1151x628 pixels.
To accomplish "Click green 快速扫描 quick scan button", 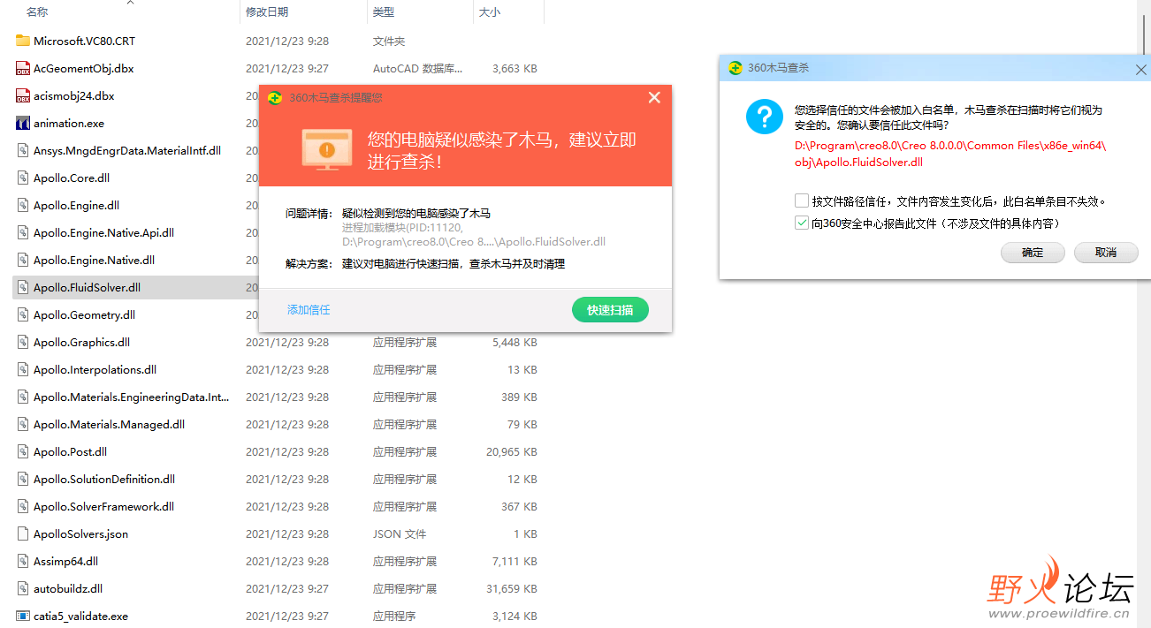I will 610,310.
